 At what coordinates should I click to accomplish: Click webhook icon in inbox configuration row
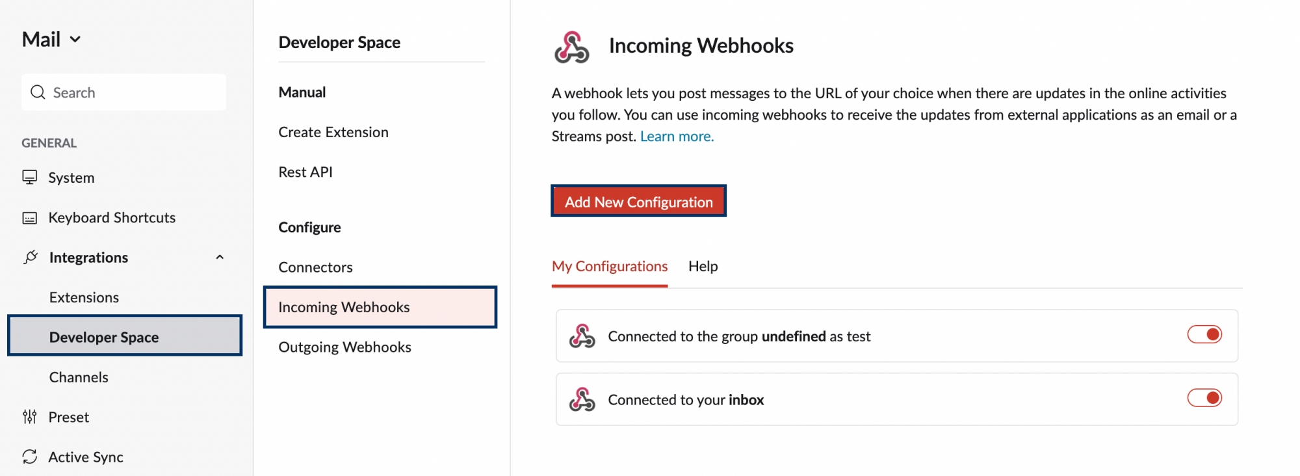coord(582,399)
